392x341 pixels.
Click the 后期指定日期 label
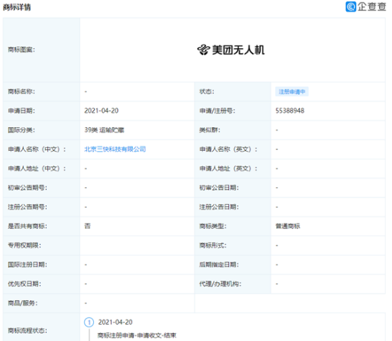[219, 265]
